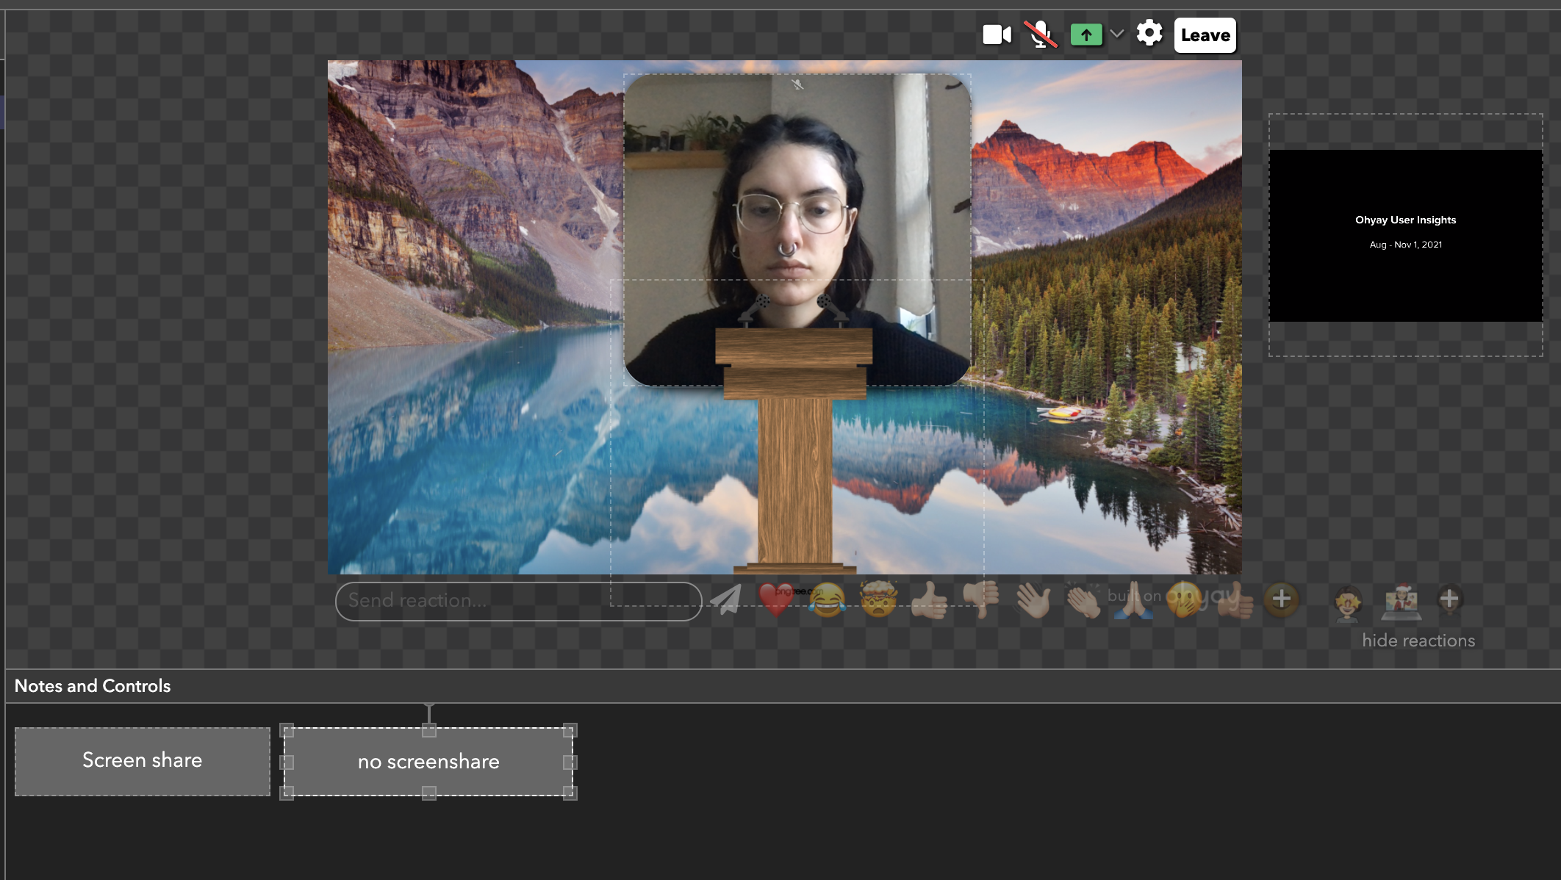Expand the chevron beside share button
Viewport: 1561px width, 880px height.
point(1117,34)
